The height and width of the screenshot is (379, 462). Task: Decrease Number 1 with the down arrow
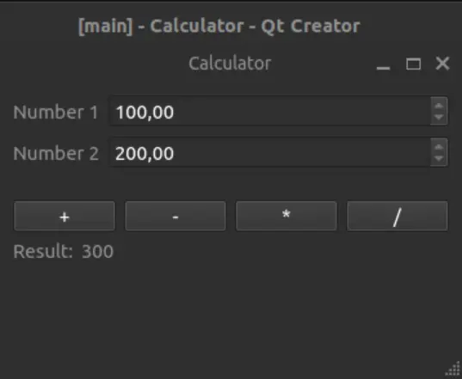point(439,118)
